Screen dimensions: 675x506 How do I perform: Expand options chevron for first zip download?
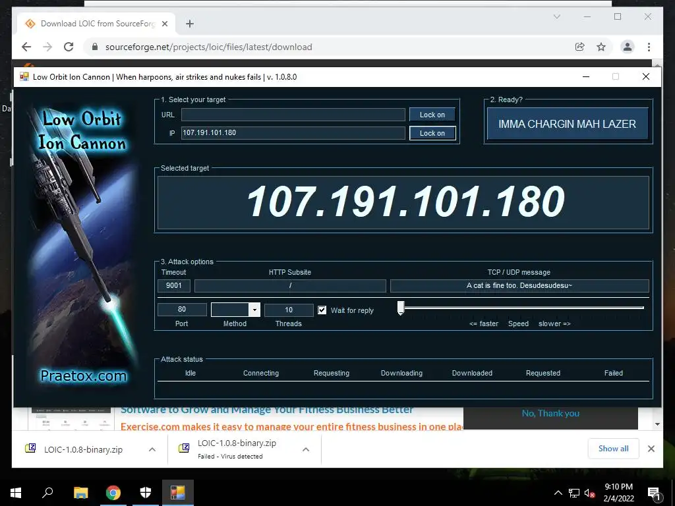tap(152, 449)
